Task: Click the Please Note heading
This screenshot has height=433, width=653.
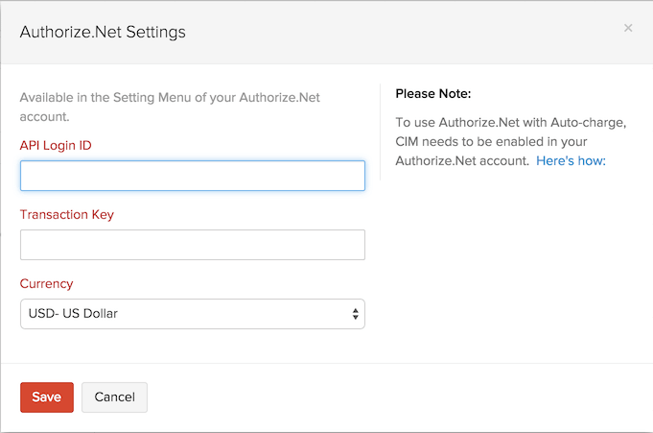Action: (x=433, y=94)
